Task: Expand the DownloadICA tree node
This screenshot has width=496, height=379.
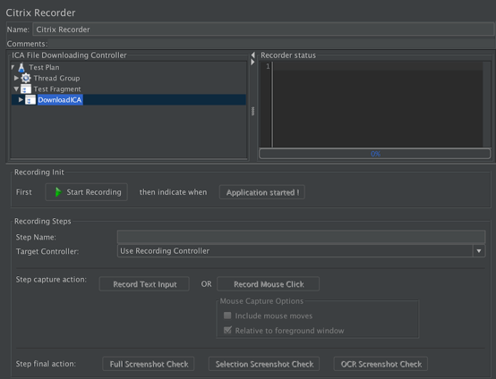Action: (x=21, y=100)
